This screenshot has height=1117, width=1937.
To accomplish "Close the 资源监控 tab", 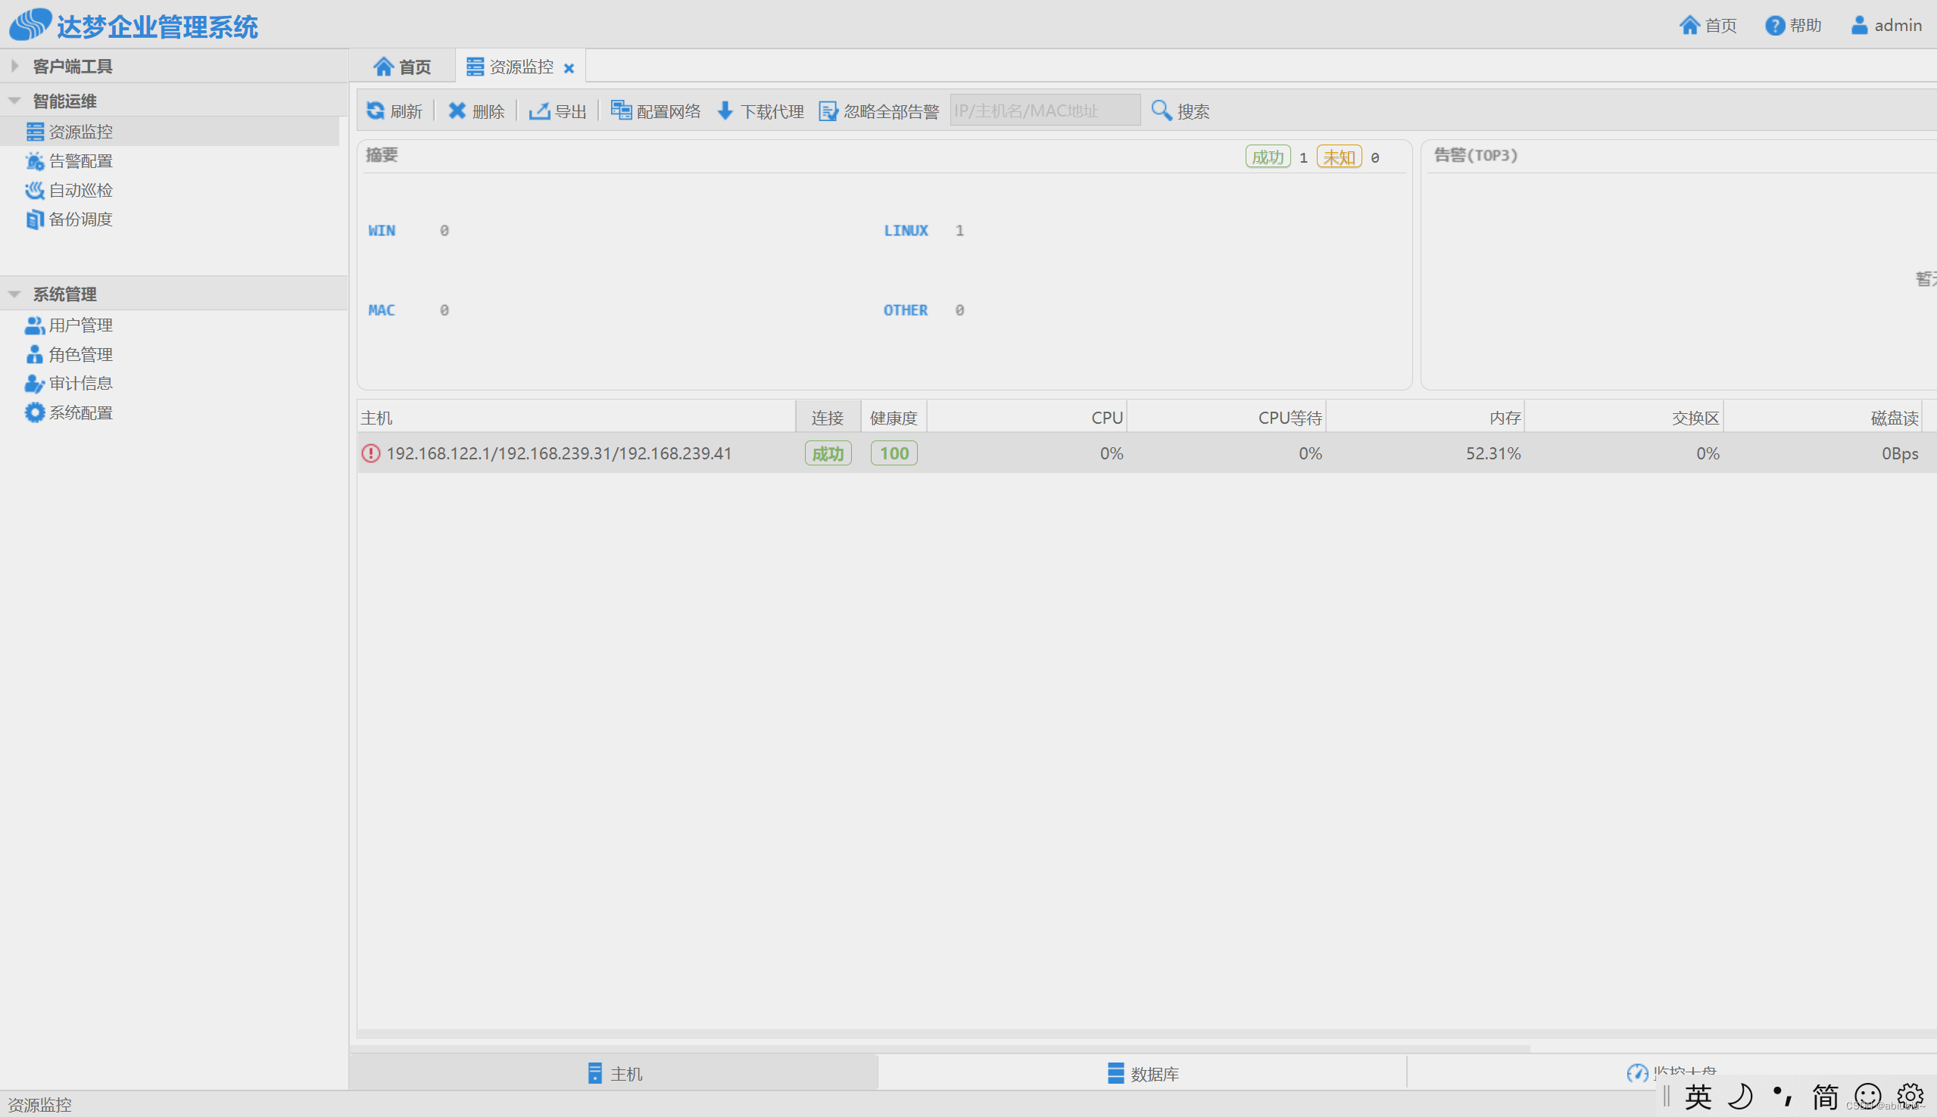I will click(569, 68).
